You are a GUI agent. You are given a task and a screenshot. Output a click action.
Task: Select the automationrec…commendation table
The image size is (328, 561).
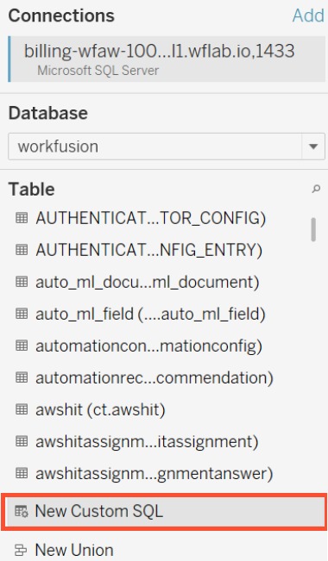click(155, 377)
